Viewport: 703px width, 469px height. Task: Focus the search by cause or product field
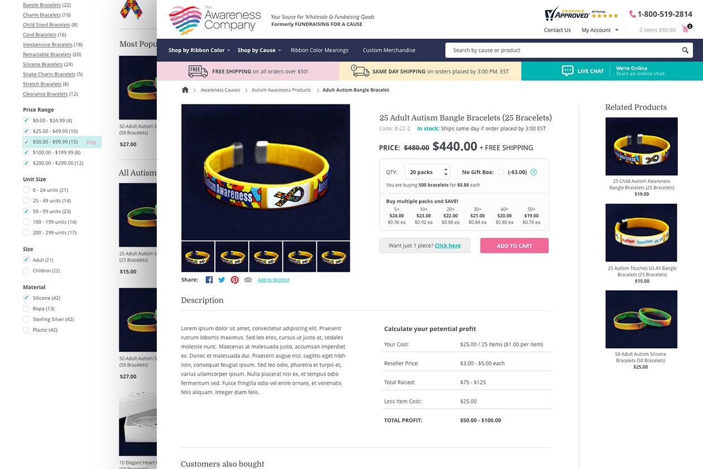point(564,50)
